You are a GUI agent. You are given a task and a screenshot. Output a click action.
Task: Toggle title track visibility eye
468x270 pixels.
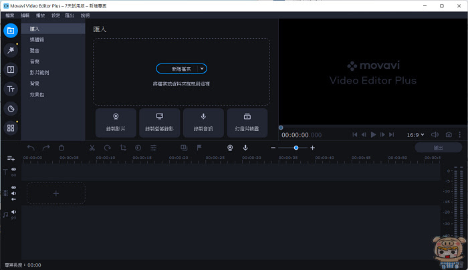14,169
